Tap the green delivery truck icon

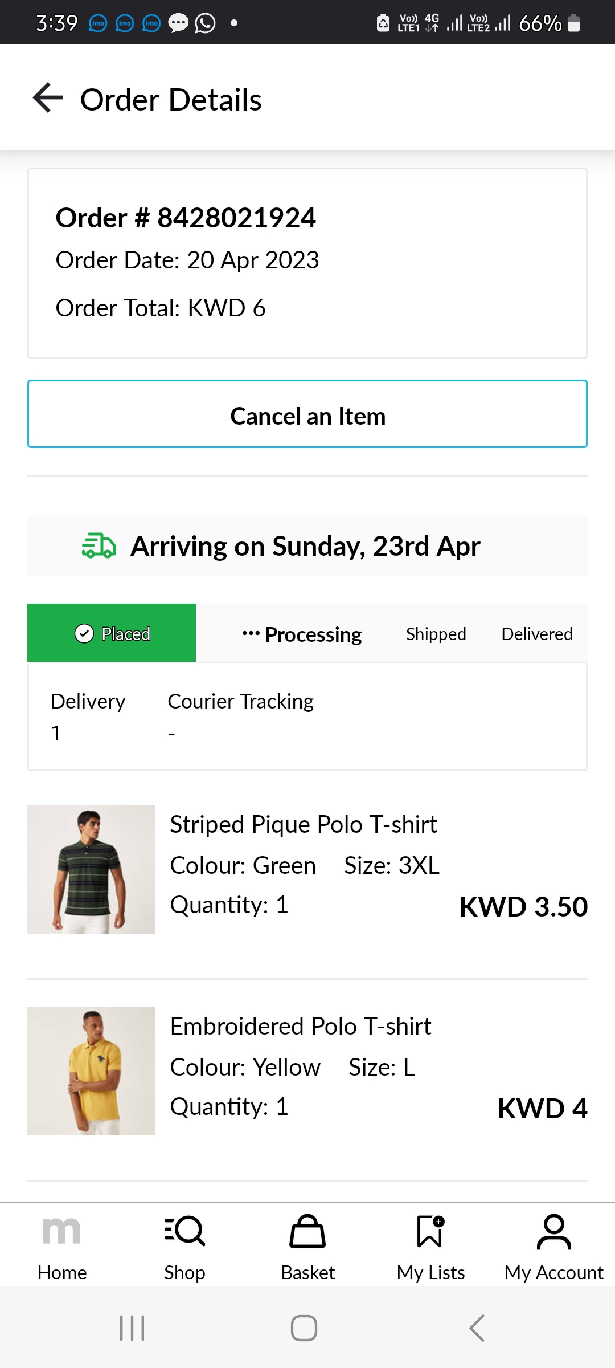click(99, 546)
